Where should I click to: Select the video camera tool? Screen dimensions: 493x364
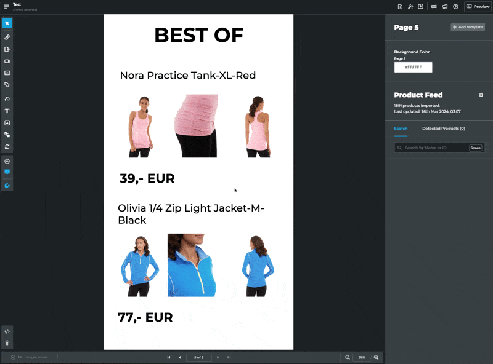coord(7,61)
